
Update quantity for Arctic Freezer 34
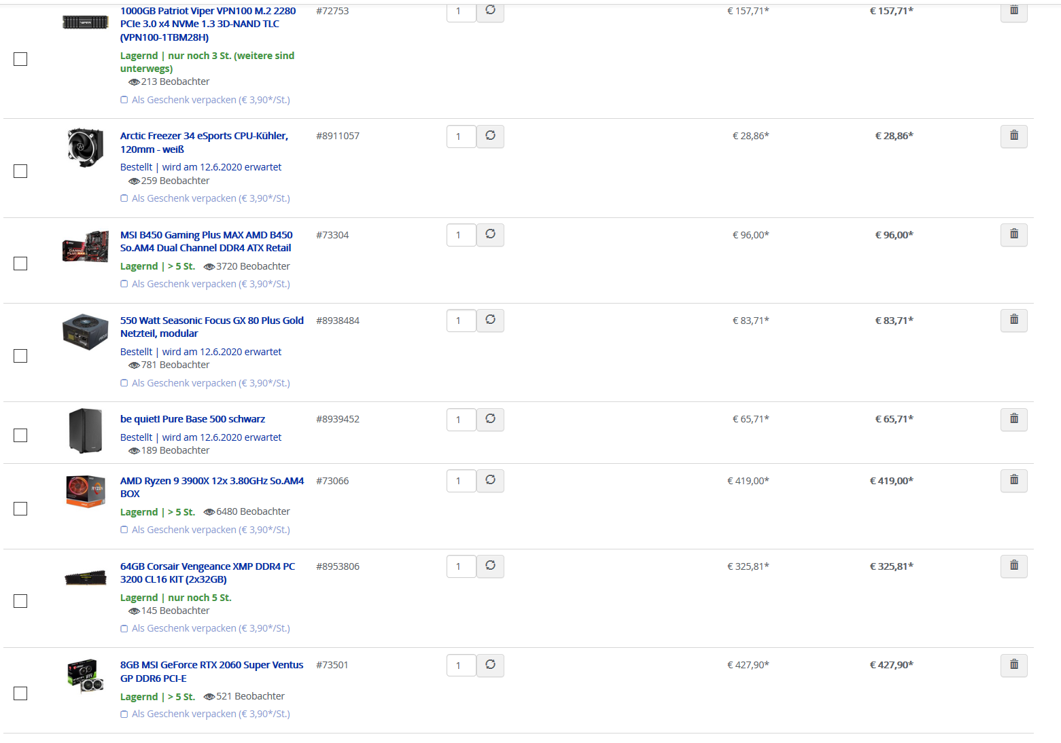(x=490, y=137)
